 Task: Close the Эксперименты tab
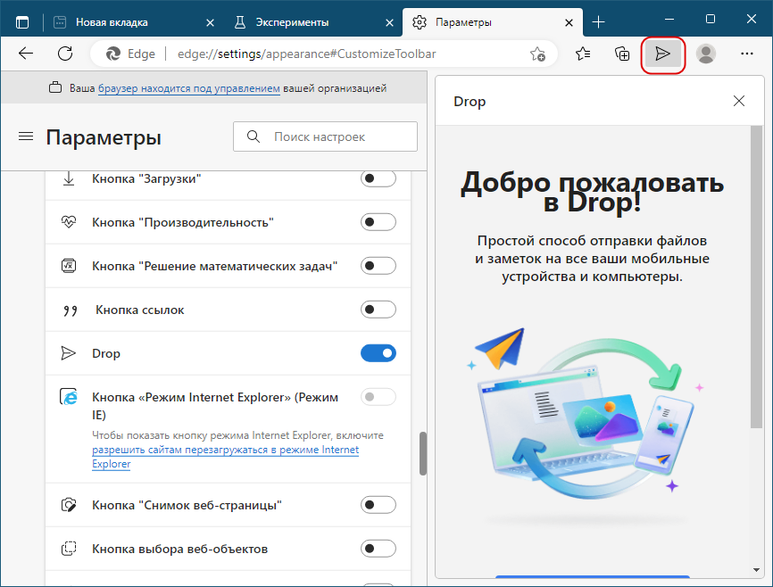click(x=389, y=22)
